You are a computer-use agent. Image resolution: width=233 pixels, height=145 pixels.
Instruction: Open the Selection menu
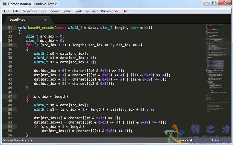pyautogui.click(x=30, y=11)
